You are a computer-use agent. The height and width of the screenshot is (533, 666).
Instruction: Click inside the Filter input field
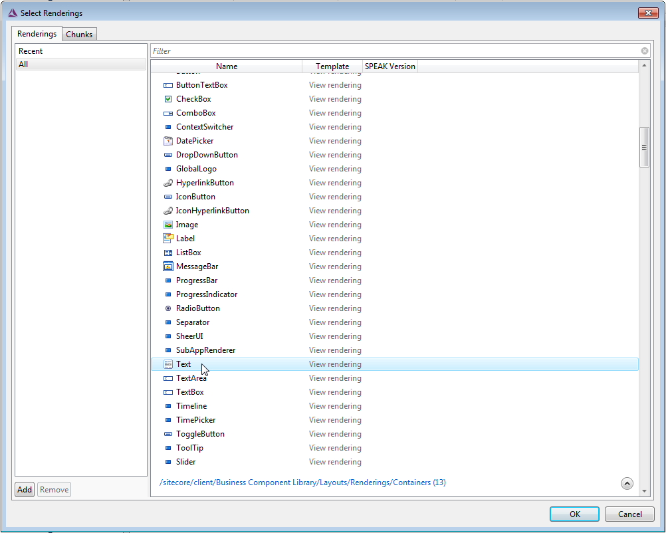pyautogui.click(x=332, y=51)
